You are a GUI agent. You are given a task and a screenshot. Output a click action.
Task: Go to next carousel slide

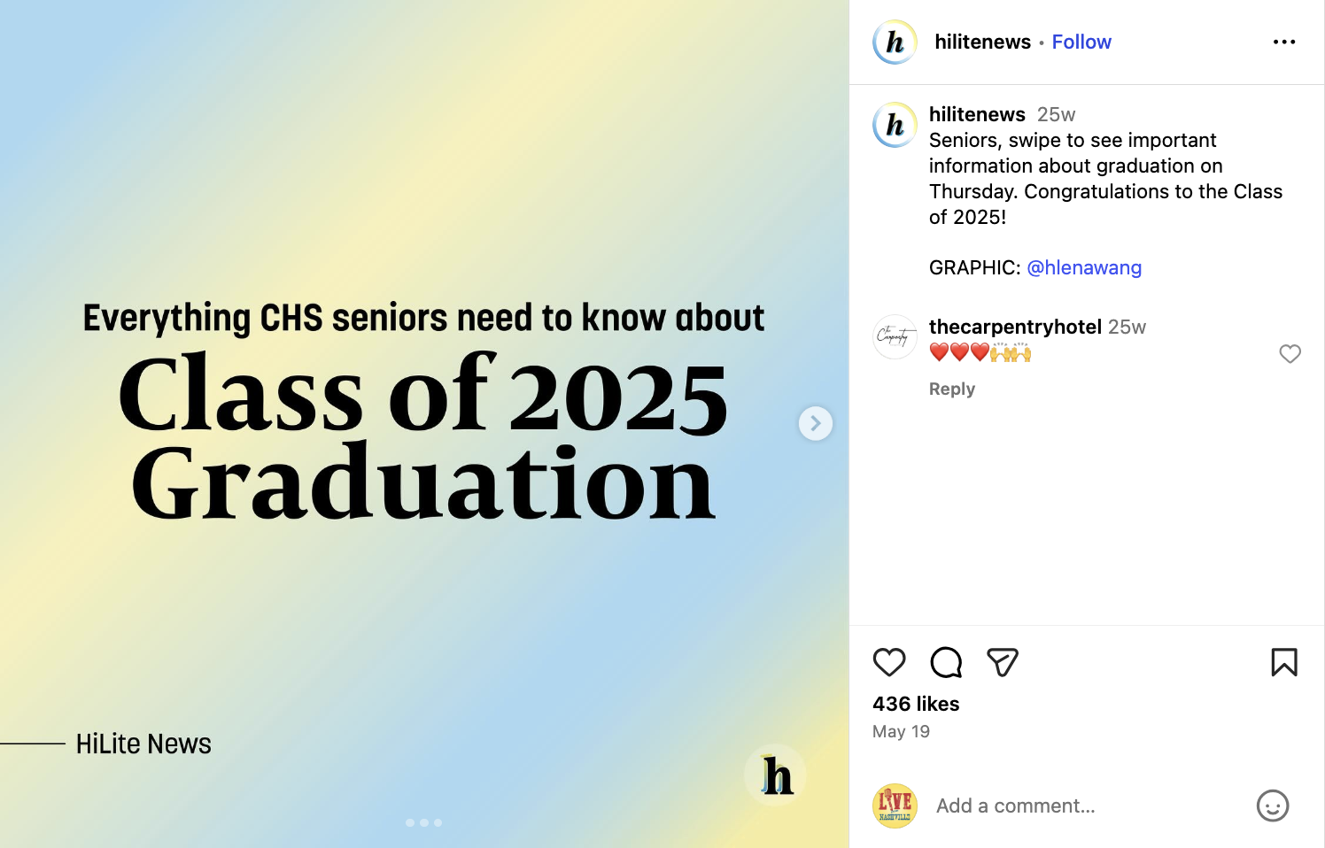point(816,423)
